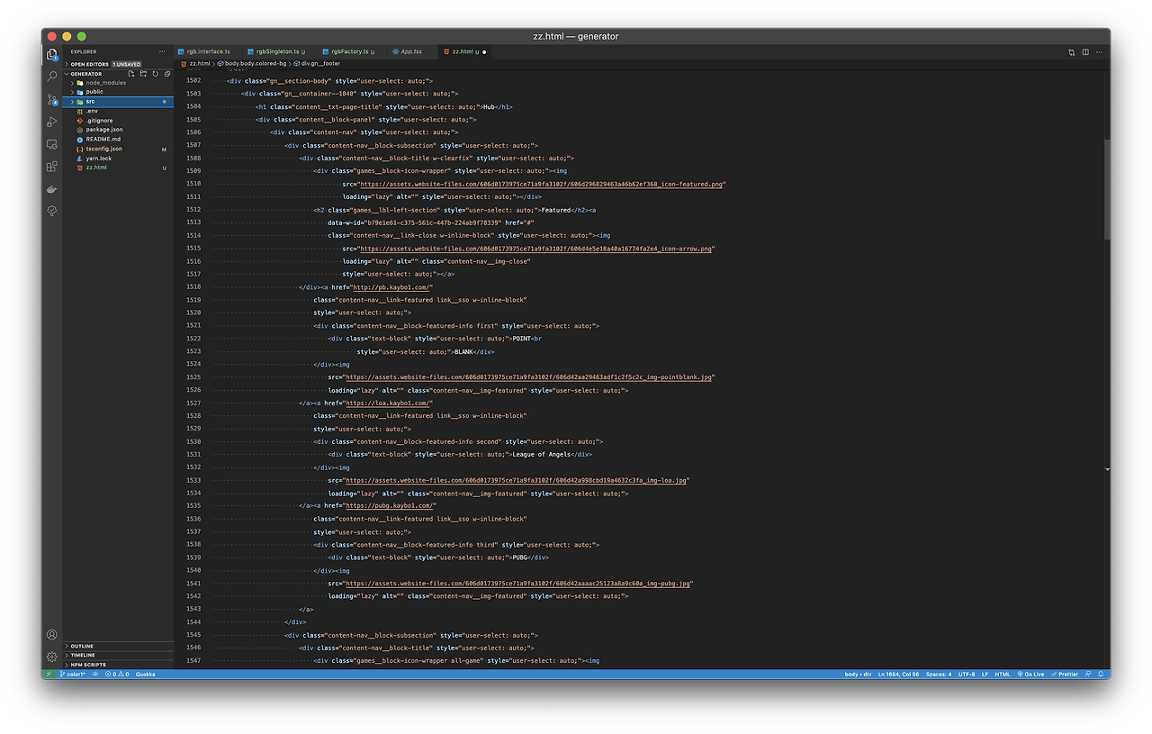Image resolution: width=1152 pixels, height=734 pixels.
Task: Open notifications bell in status bar
Action: [1101, 674]
